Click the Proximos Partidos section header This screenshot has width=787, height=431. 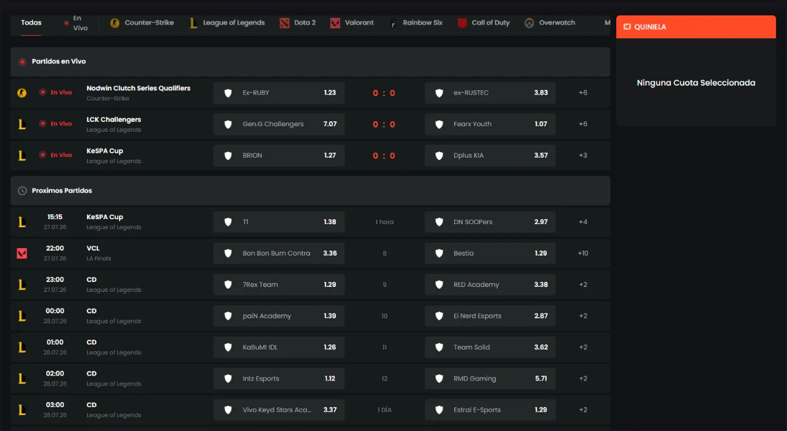click(x=310, y=191)
